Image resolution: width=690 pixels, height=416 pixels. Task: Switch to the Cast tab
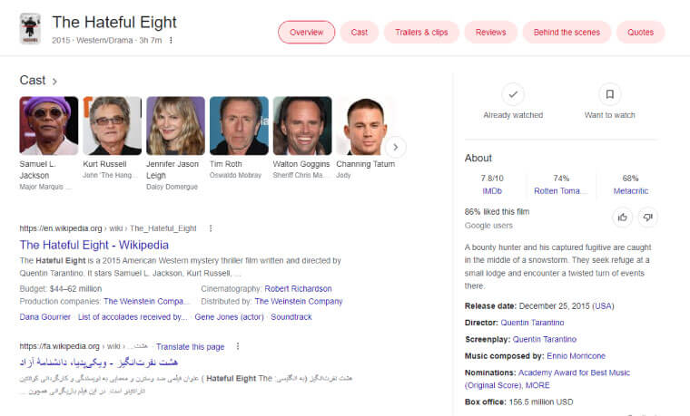(x=360, y=32)
